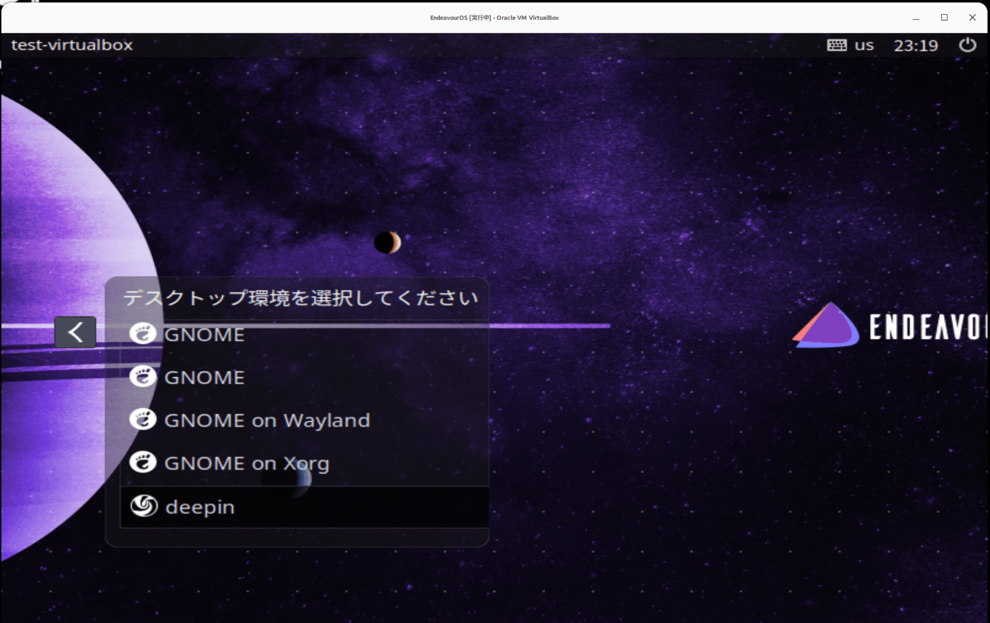Viewport: 990px width, 623px height.
Task: Click the EndeavourOS triangle logo
Action: tap(825, 326)
